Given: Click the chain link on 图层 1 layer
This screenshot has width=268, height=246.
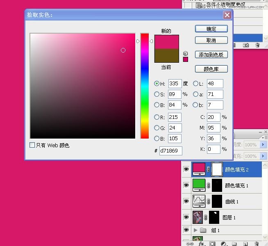Looking at the screenshot, I should click(205, 217).
